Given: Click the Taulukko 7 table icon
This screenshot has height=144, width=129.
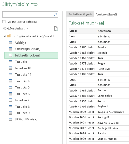Looking at the screenshot, I should [11, 100].
